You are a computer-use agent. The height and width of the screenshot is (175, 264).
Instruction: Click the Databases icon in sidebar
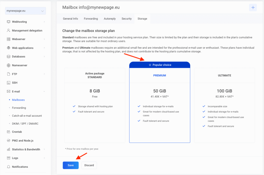pos(9,57)
